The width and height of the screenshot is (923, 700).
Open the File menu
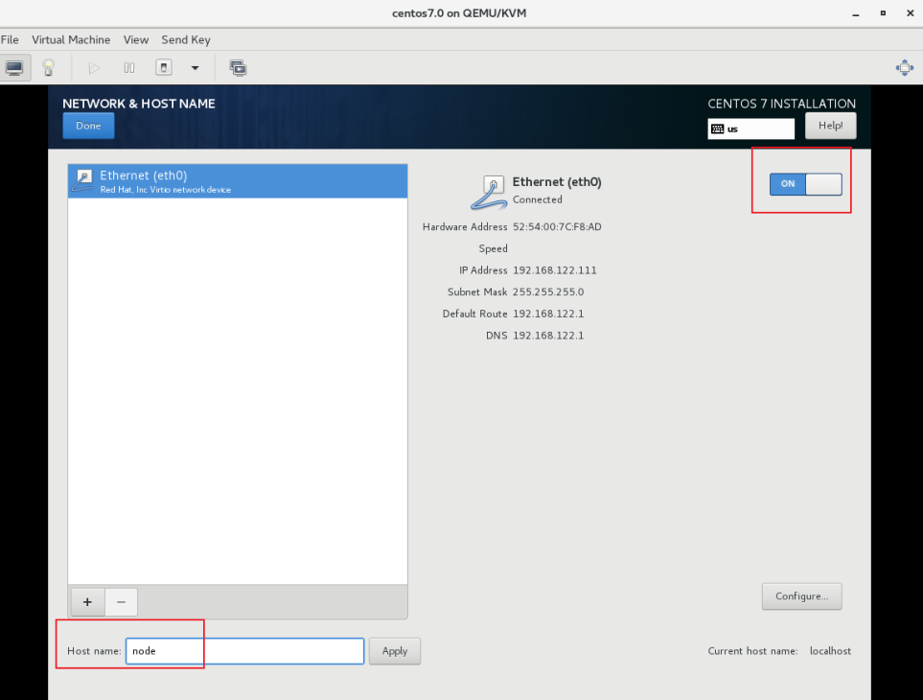pyautogui.click(x=10, y=39)
